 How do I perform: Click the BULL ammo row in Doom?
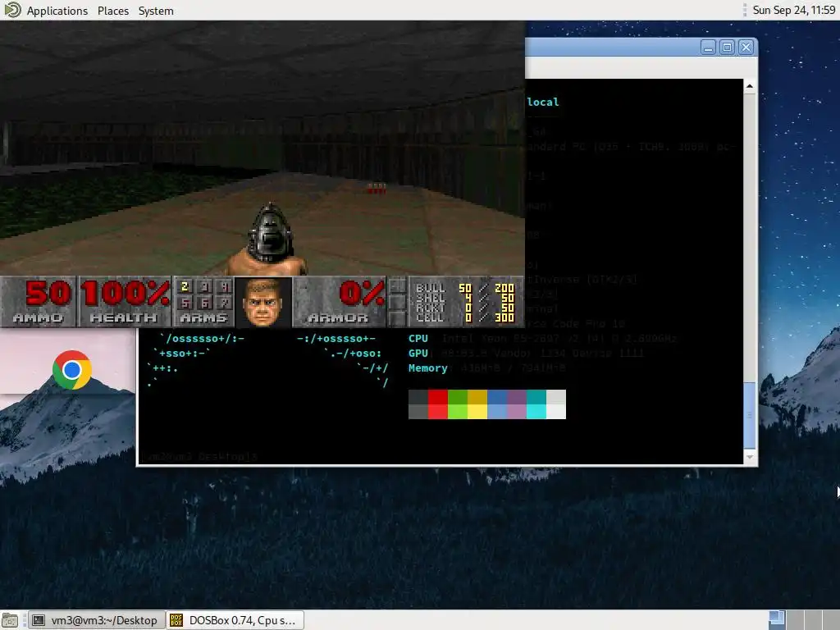[x=464, y=288]
